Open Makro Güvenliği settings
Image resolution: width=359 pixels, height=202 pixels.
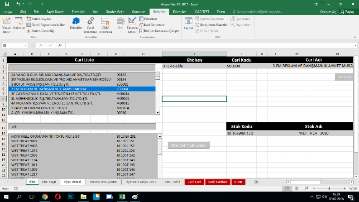(40, 31)
